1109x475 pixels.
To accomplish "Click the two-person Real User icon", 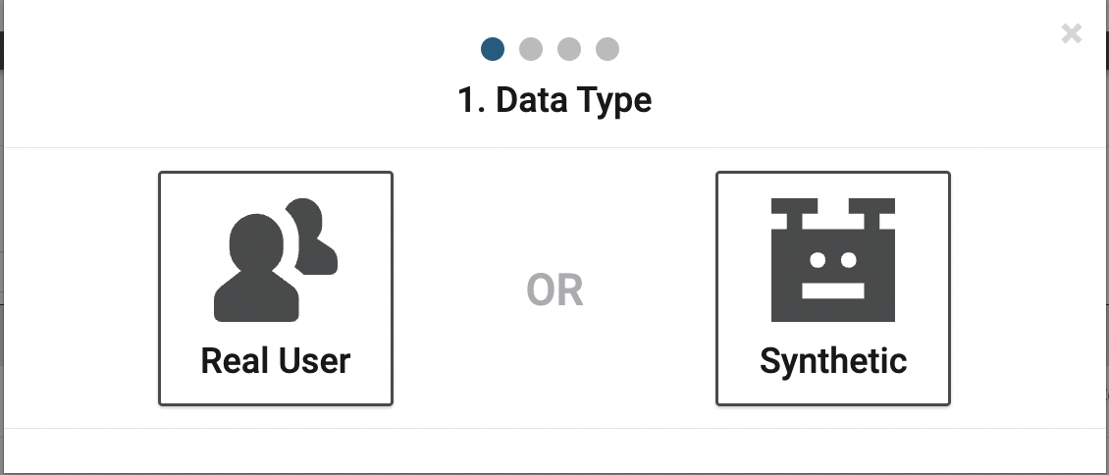I will (276, 260).
